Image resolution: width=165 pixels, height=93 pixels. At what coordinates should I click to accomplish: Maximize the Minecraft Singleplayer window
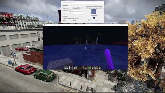tap(121, 25)
